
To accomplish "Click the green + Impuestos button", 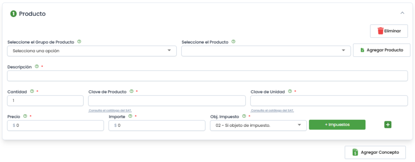I will pyautogui.click(x=337, y=125).
